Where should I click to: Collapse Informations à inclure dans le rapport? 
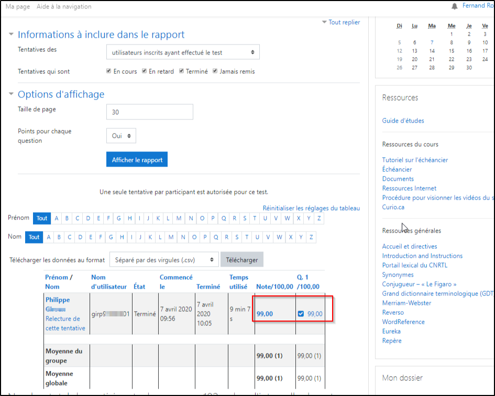pyautogui.click(x=101, y=35)
